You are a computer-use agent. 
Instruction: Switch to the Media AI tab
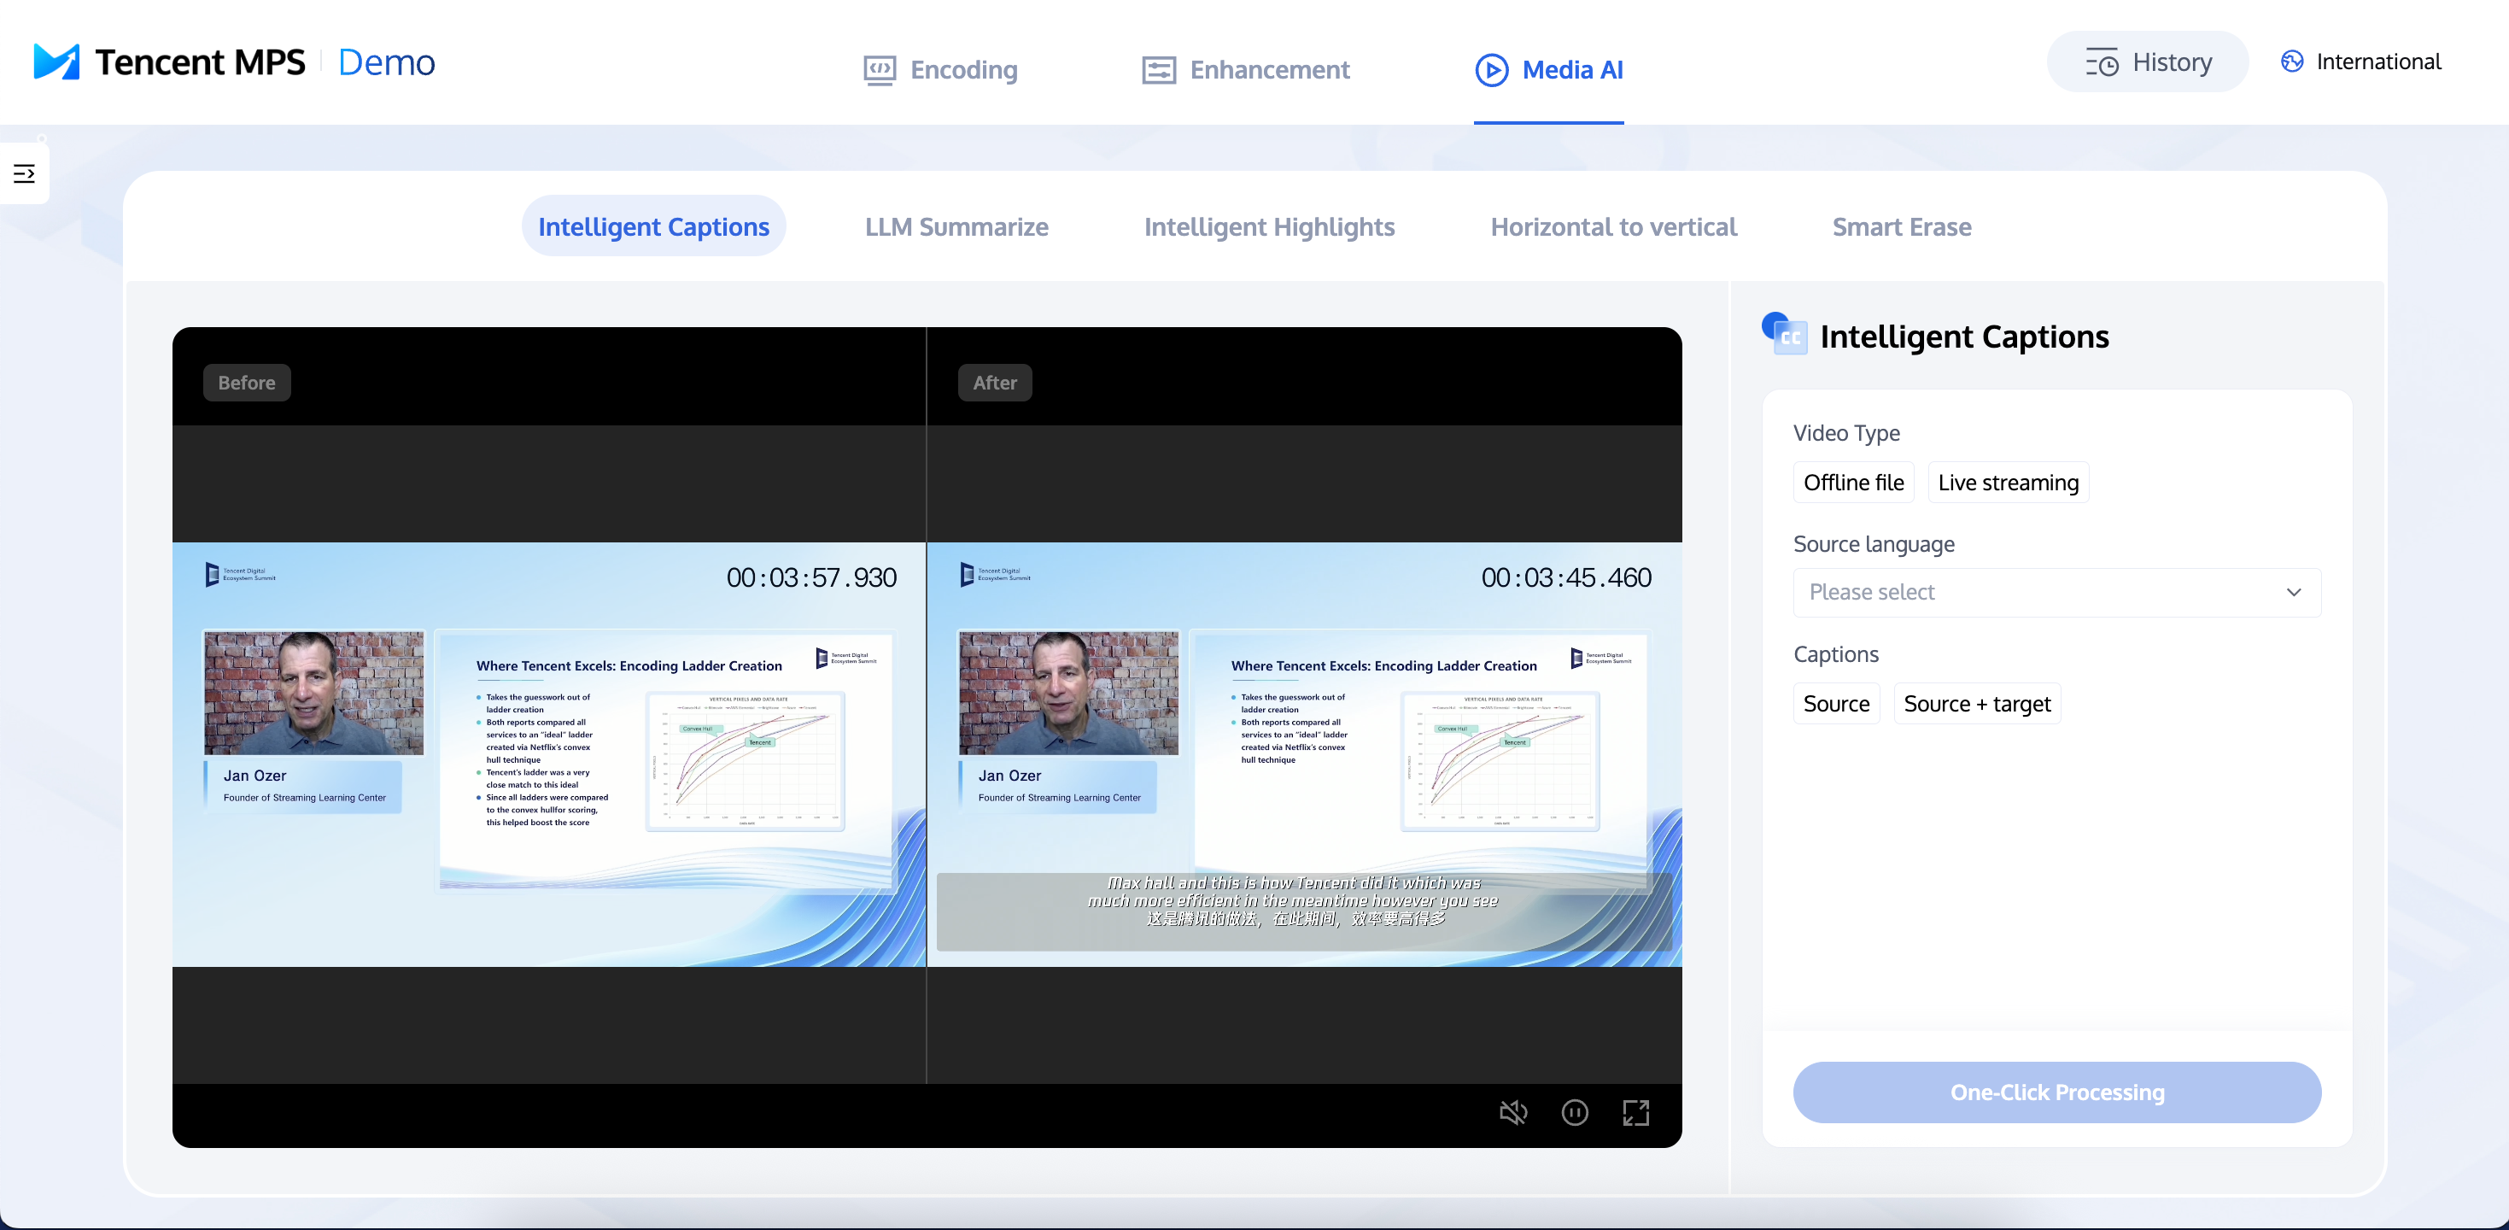click(x=1548, y=70)
